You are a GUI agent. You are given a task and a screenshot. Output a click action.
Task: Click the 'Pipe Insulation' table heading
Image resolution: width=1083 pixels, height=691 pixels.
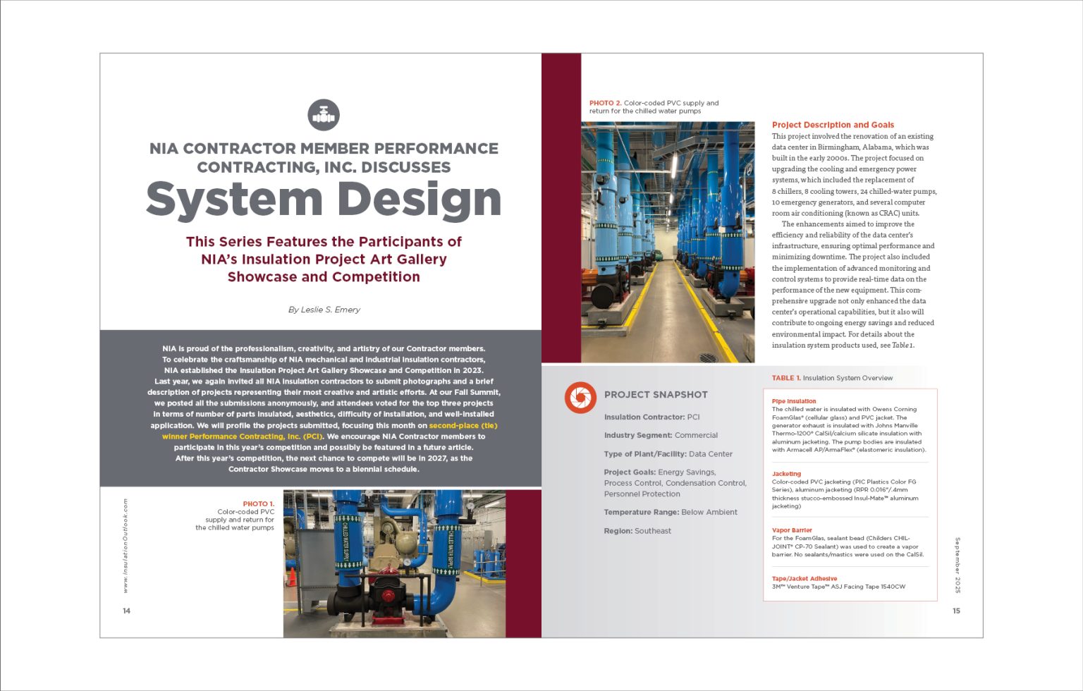coord(794,401)
